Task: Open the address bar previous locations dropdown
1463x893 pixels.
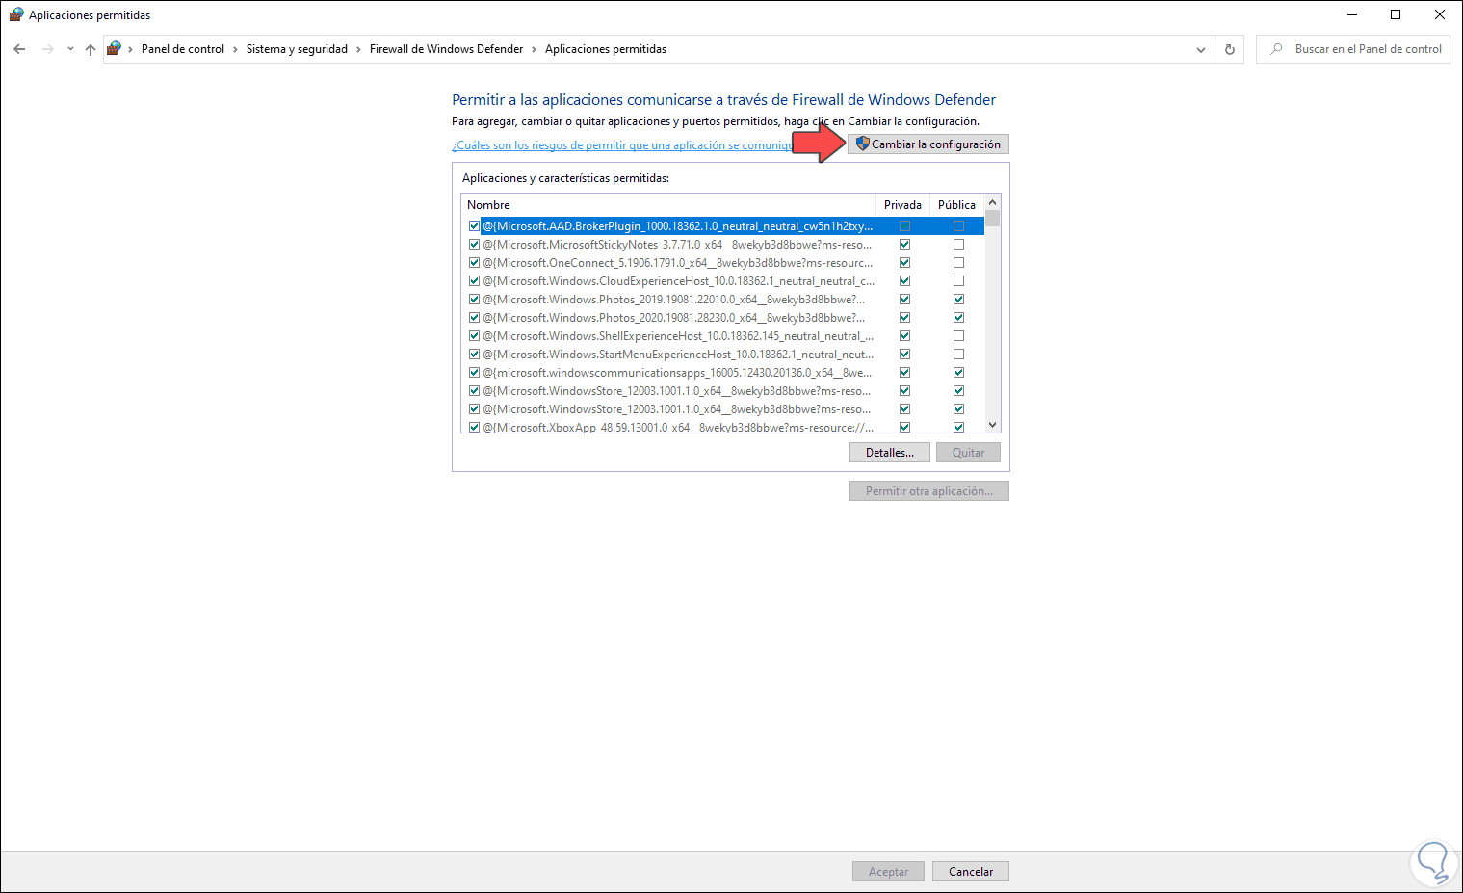Action: click(x=1201, y=49)
